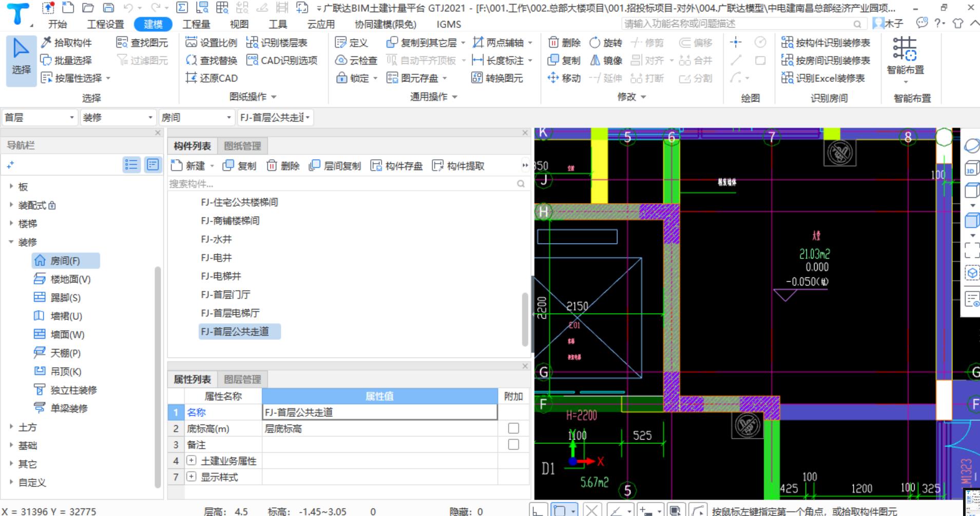Open the 首层 floor dropdown
The image size is (980, 516).
[40, 118]
